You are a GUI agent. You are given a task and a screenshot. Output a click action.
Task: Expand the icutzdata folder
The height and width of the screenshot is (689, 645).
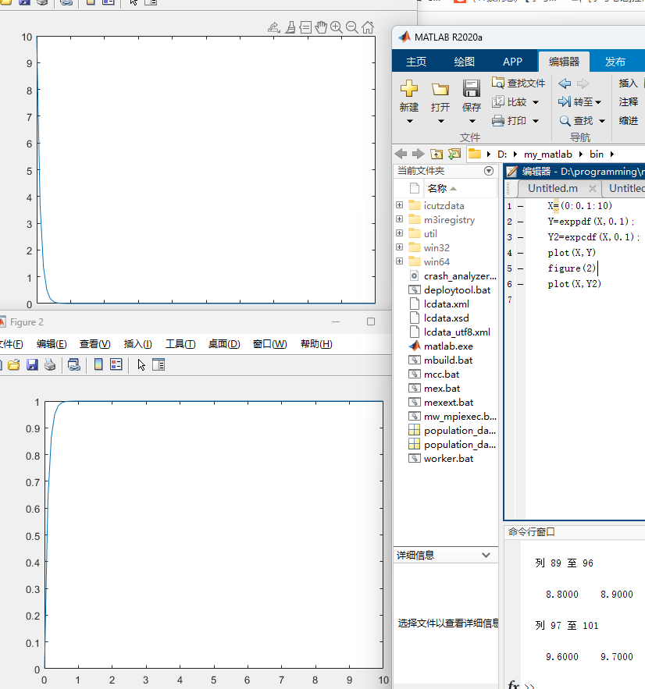399,205
